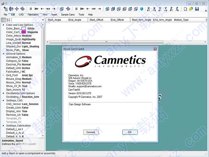Collapse the Oscillating Cam Options section
The width and height of the screenshot is (209, 157).
coord(3,93)
